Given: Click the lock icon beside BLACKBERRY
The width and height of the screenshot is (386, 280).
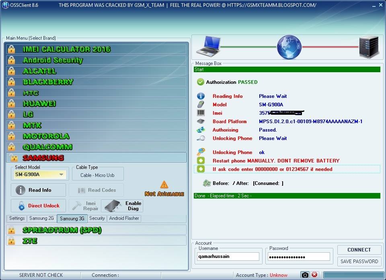Looking at the screenshot, I should pos(11,82).
